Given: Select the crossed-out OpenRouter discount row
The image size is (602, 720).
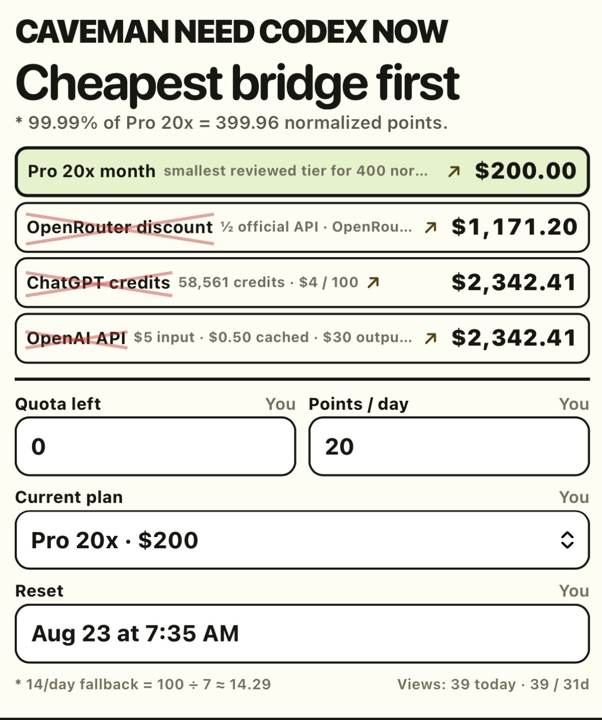Looking at the screenshot, I should click(x=302, y=227).
